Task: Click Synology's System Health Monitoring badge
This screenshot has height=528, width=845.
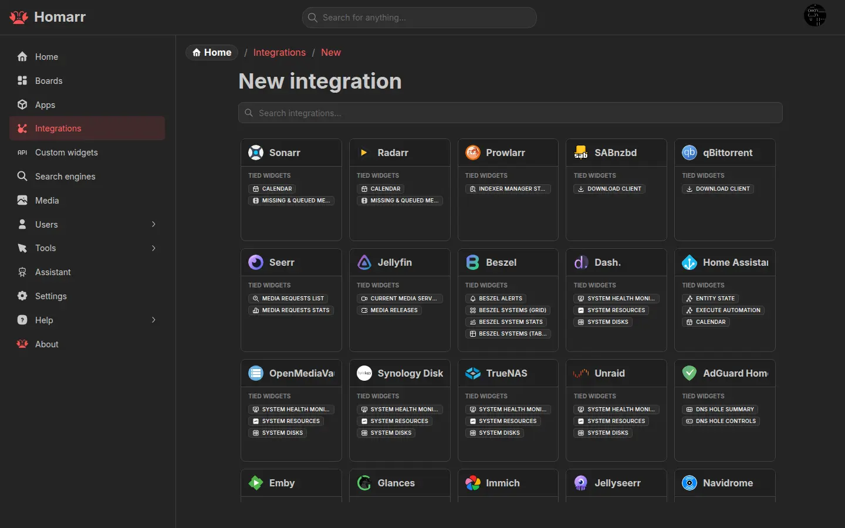Action: click(400, 409)
